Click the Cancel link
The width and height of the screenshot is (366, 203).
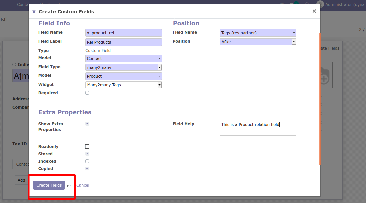[83, 185]
